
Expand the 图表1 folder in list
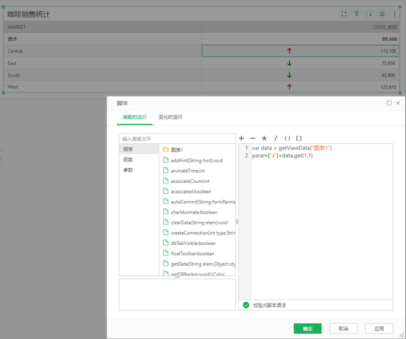click(x=173, y=149)
